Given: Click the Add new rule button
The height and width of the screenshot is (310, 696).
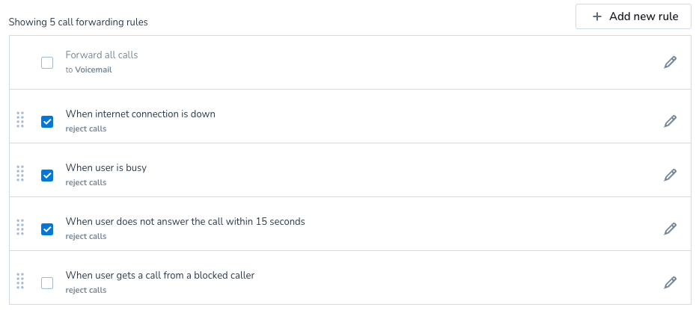Looking at the screenshot, I should (633, 17).
